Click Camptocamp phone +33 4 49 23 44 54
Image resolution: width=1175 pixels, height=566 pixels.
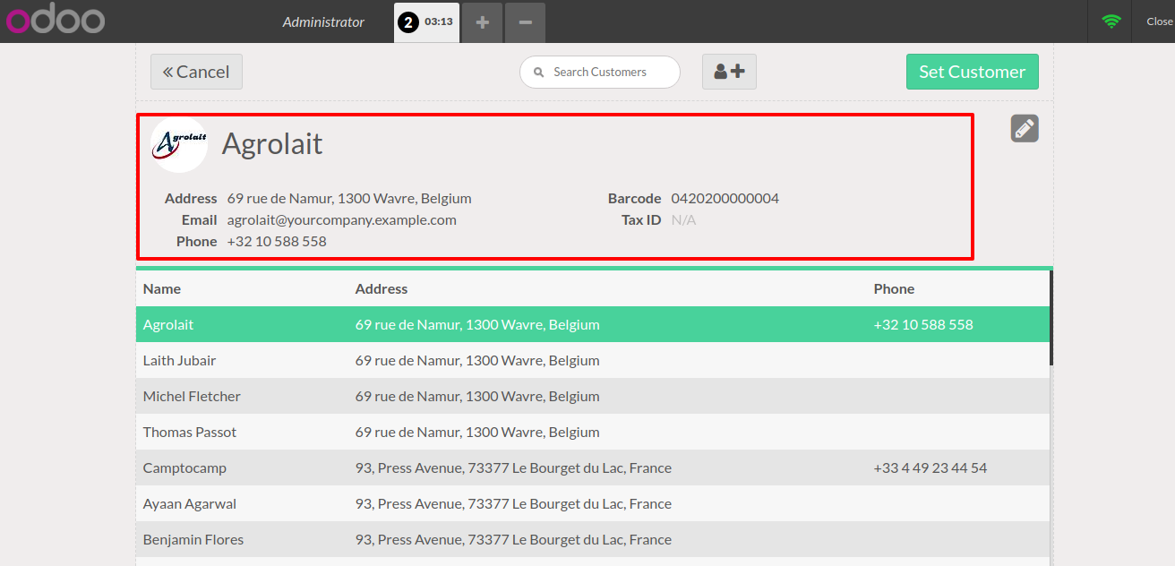(931, 467)
